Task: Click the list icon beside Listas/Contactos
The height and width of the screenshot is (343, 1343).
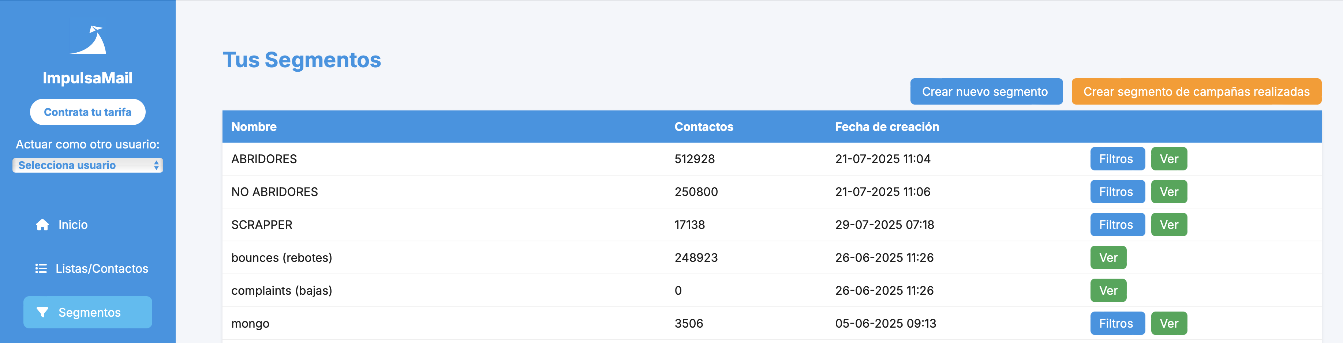Action: (41, 268)
